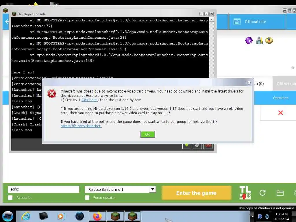Click OK in the video driver error dialog

(x=148, y=134)
